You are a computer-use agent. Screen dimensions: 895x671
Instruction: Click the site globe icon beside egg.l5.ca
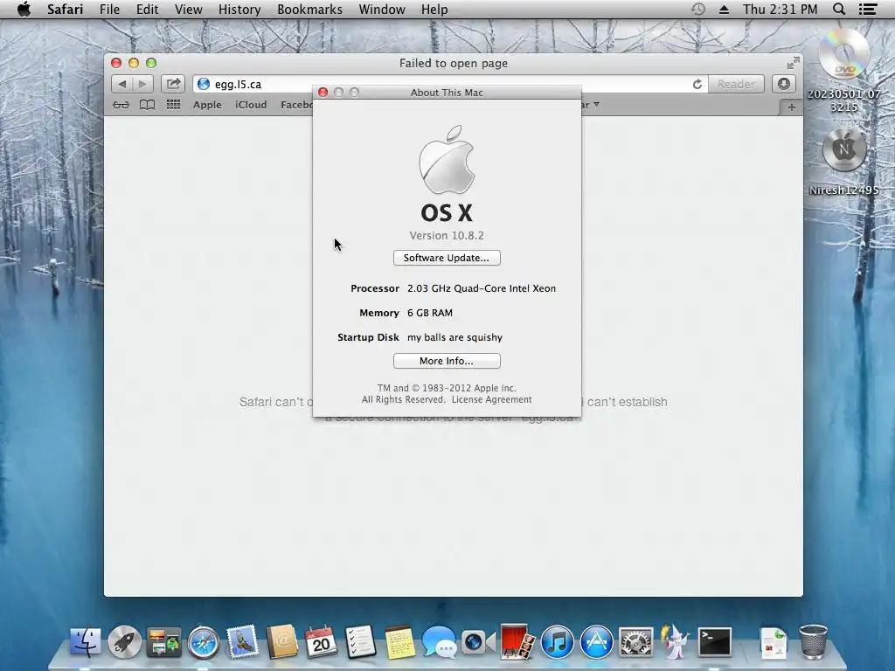pos(203,84)
